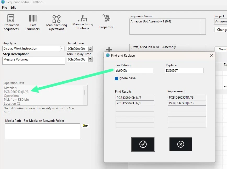227x169 pixels.
Task: Click the Find String input field
Action: pos(134,71)
